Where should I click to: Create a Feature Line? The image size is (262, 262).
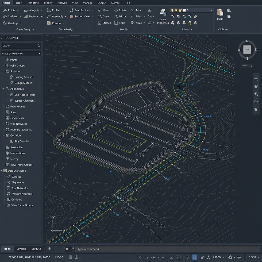pos(34,16)
